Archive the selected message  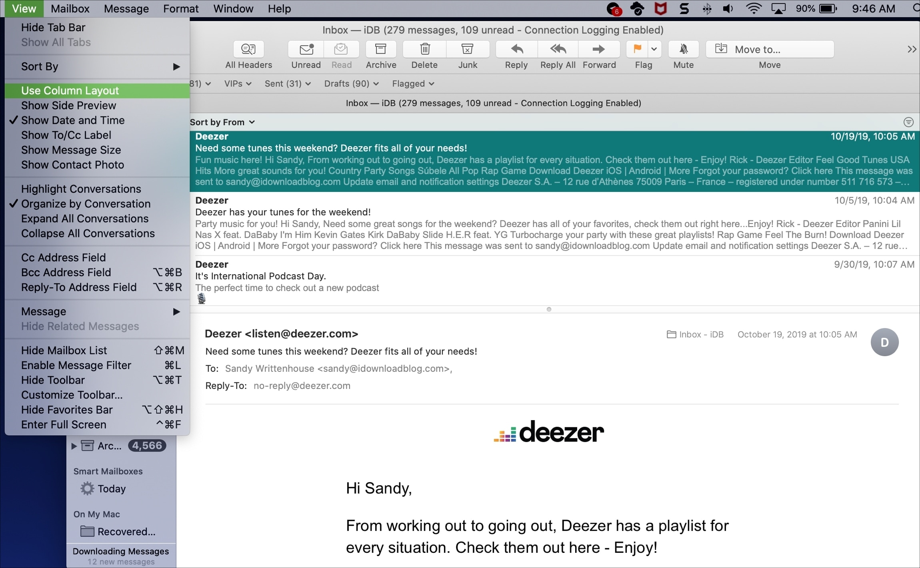pyautogui.click(x=380, y=49)
